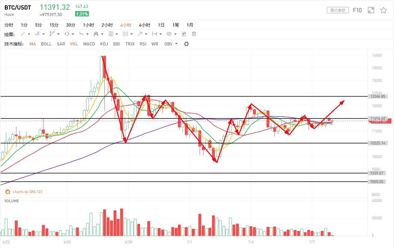Image resolution: width=394 pixels, height=248 pixels.
Task: Click the 1.31% change badge
Action: (x=82, y=14)
